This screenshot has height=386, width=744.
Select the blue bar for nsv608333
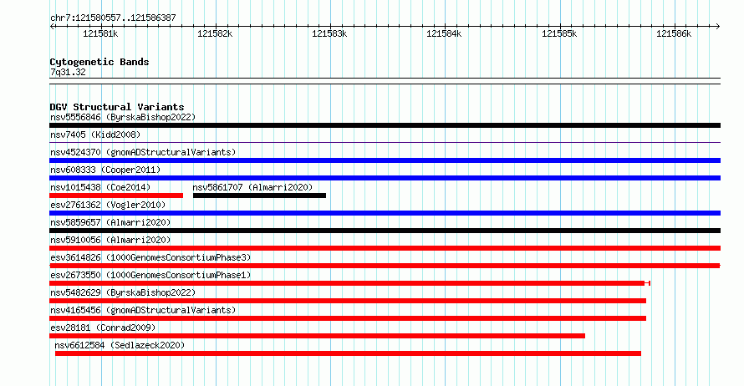click(385, 178)
